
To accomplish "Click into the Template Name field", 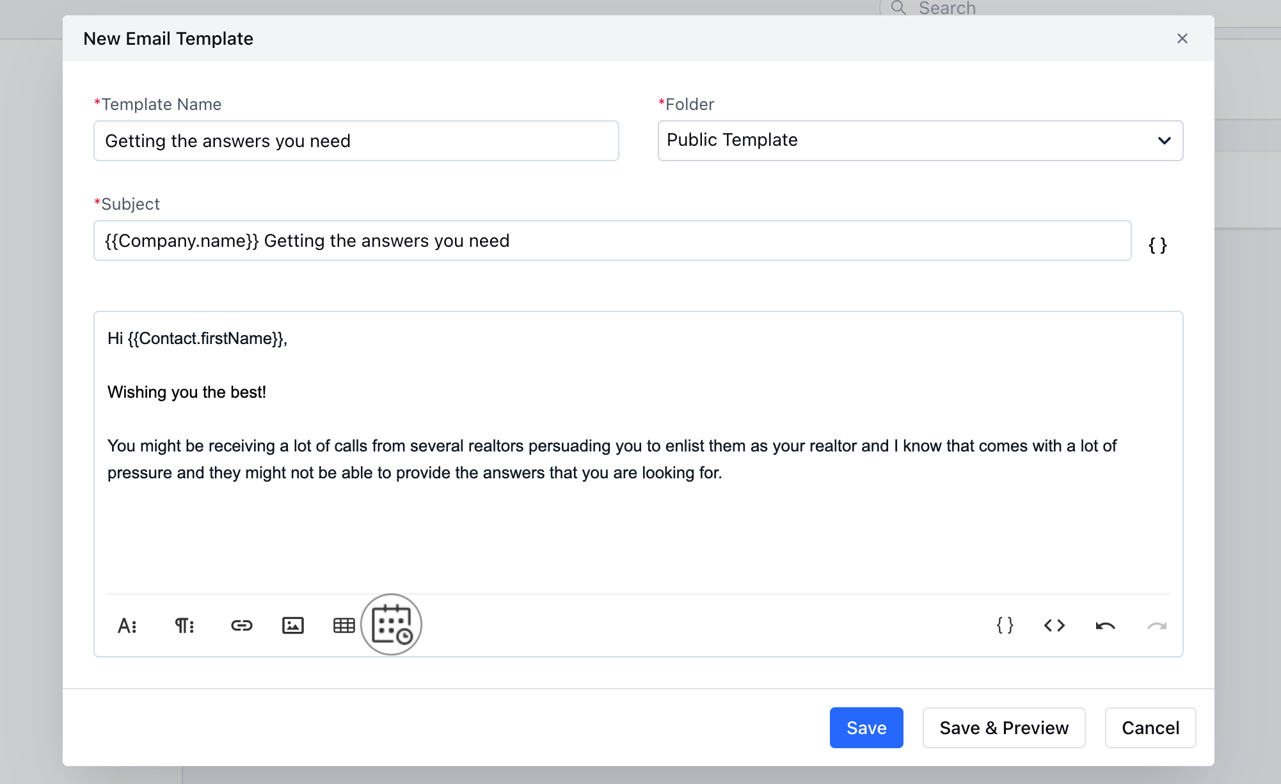I will coord(356,141).
